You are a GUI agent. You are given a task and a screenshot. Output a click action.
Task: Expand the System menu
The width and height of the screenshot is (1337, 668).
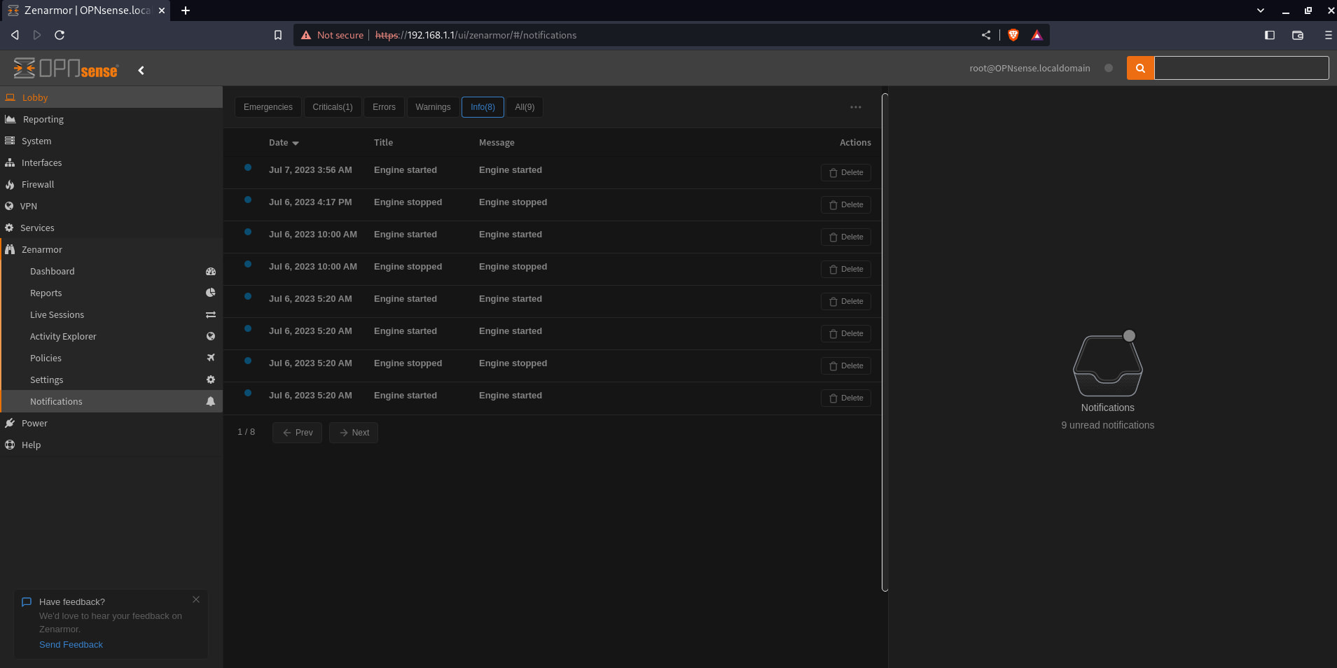tap(111, 141)
